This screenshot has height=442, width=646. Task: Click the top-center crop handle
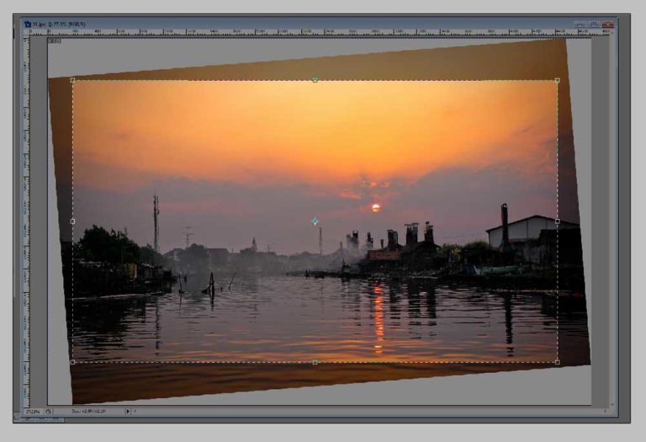tap(315, 80)
